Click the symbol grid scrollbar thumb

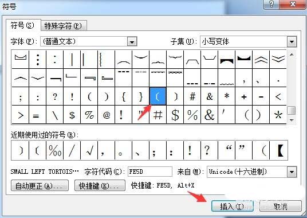tap(292, 110)
